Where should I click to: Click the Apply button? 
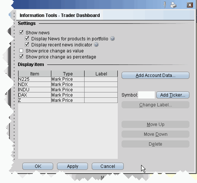[72, 166]
